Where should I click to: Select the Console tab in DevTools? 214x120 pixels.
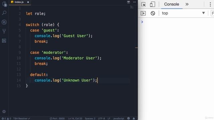tap(172, 4)
